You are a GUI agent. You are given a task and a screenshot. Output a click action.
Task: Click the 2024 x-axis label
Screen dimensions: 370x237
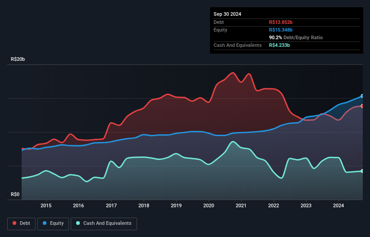click(338, 206)
